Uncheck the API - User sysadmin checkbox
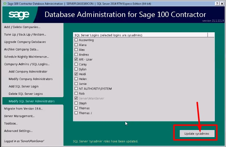The width and height of the screenshot is (226, 147). click(76, 59)
